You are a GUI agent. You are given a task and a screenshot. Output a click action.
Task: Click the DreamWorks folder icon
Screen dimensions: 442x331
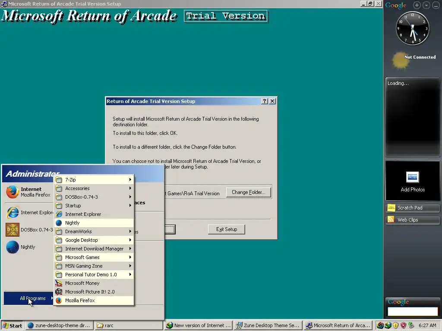[59, 231]
